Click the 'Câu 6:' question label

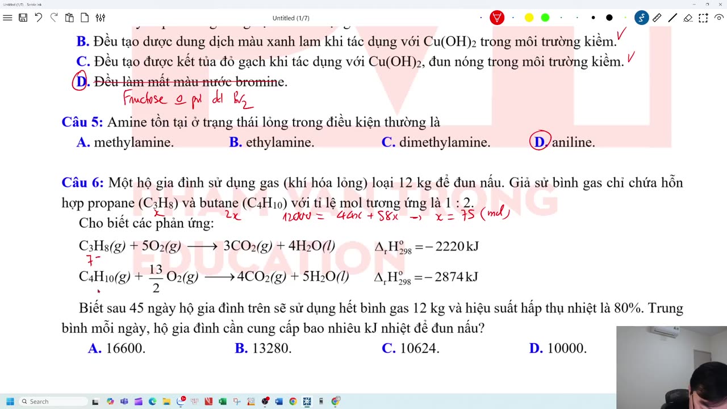coord(82,183)
